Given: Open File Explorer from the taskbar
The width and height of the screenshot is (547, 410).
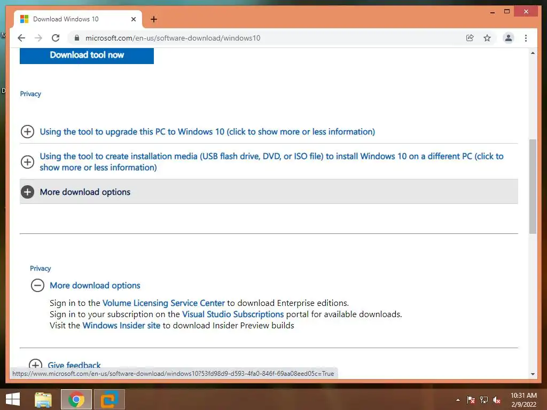Looking at the screenshot, I should tap(43, 399).
